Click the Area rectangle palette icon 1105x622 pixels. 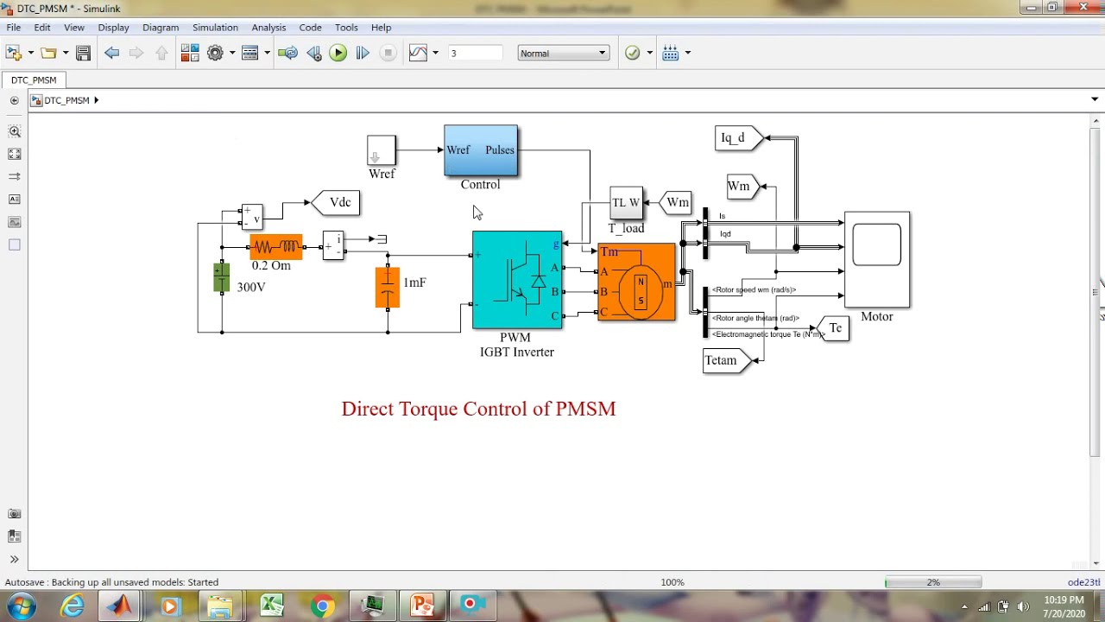point(15,245)
